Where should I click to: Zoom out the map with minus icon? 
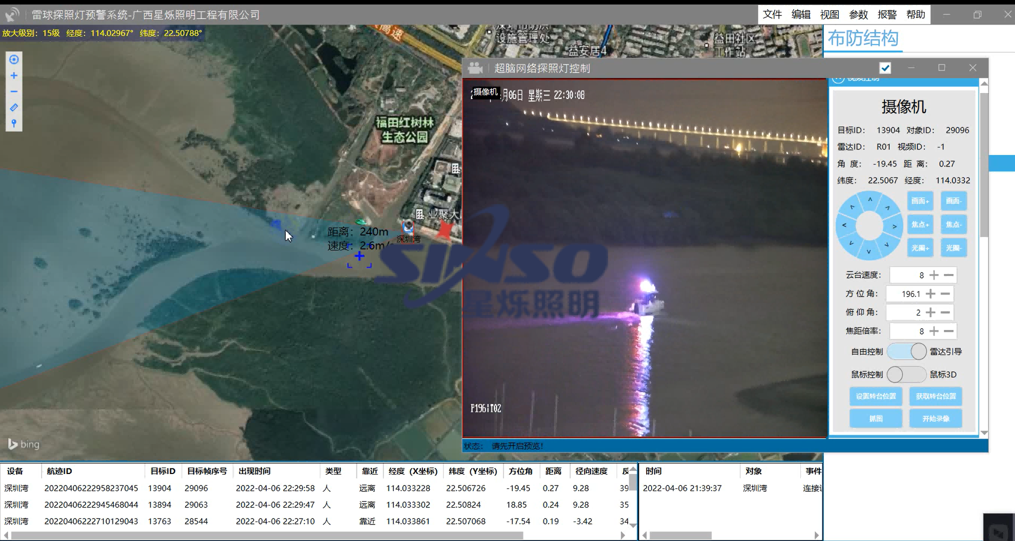point(14,91)
